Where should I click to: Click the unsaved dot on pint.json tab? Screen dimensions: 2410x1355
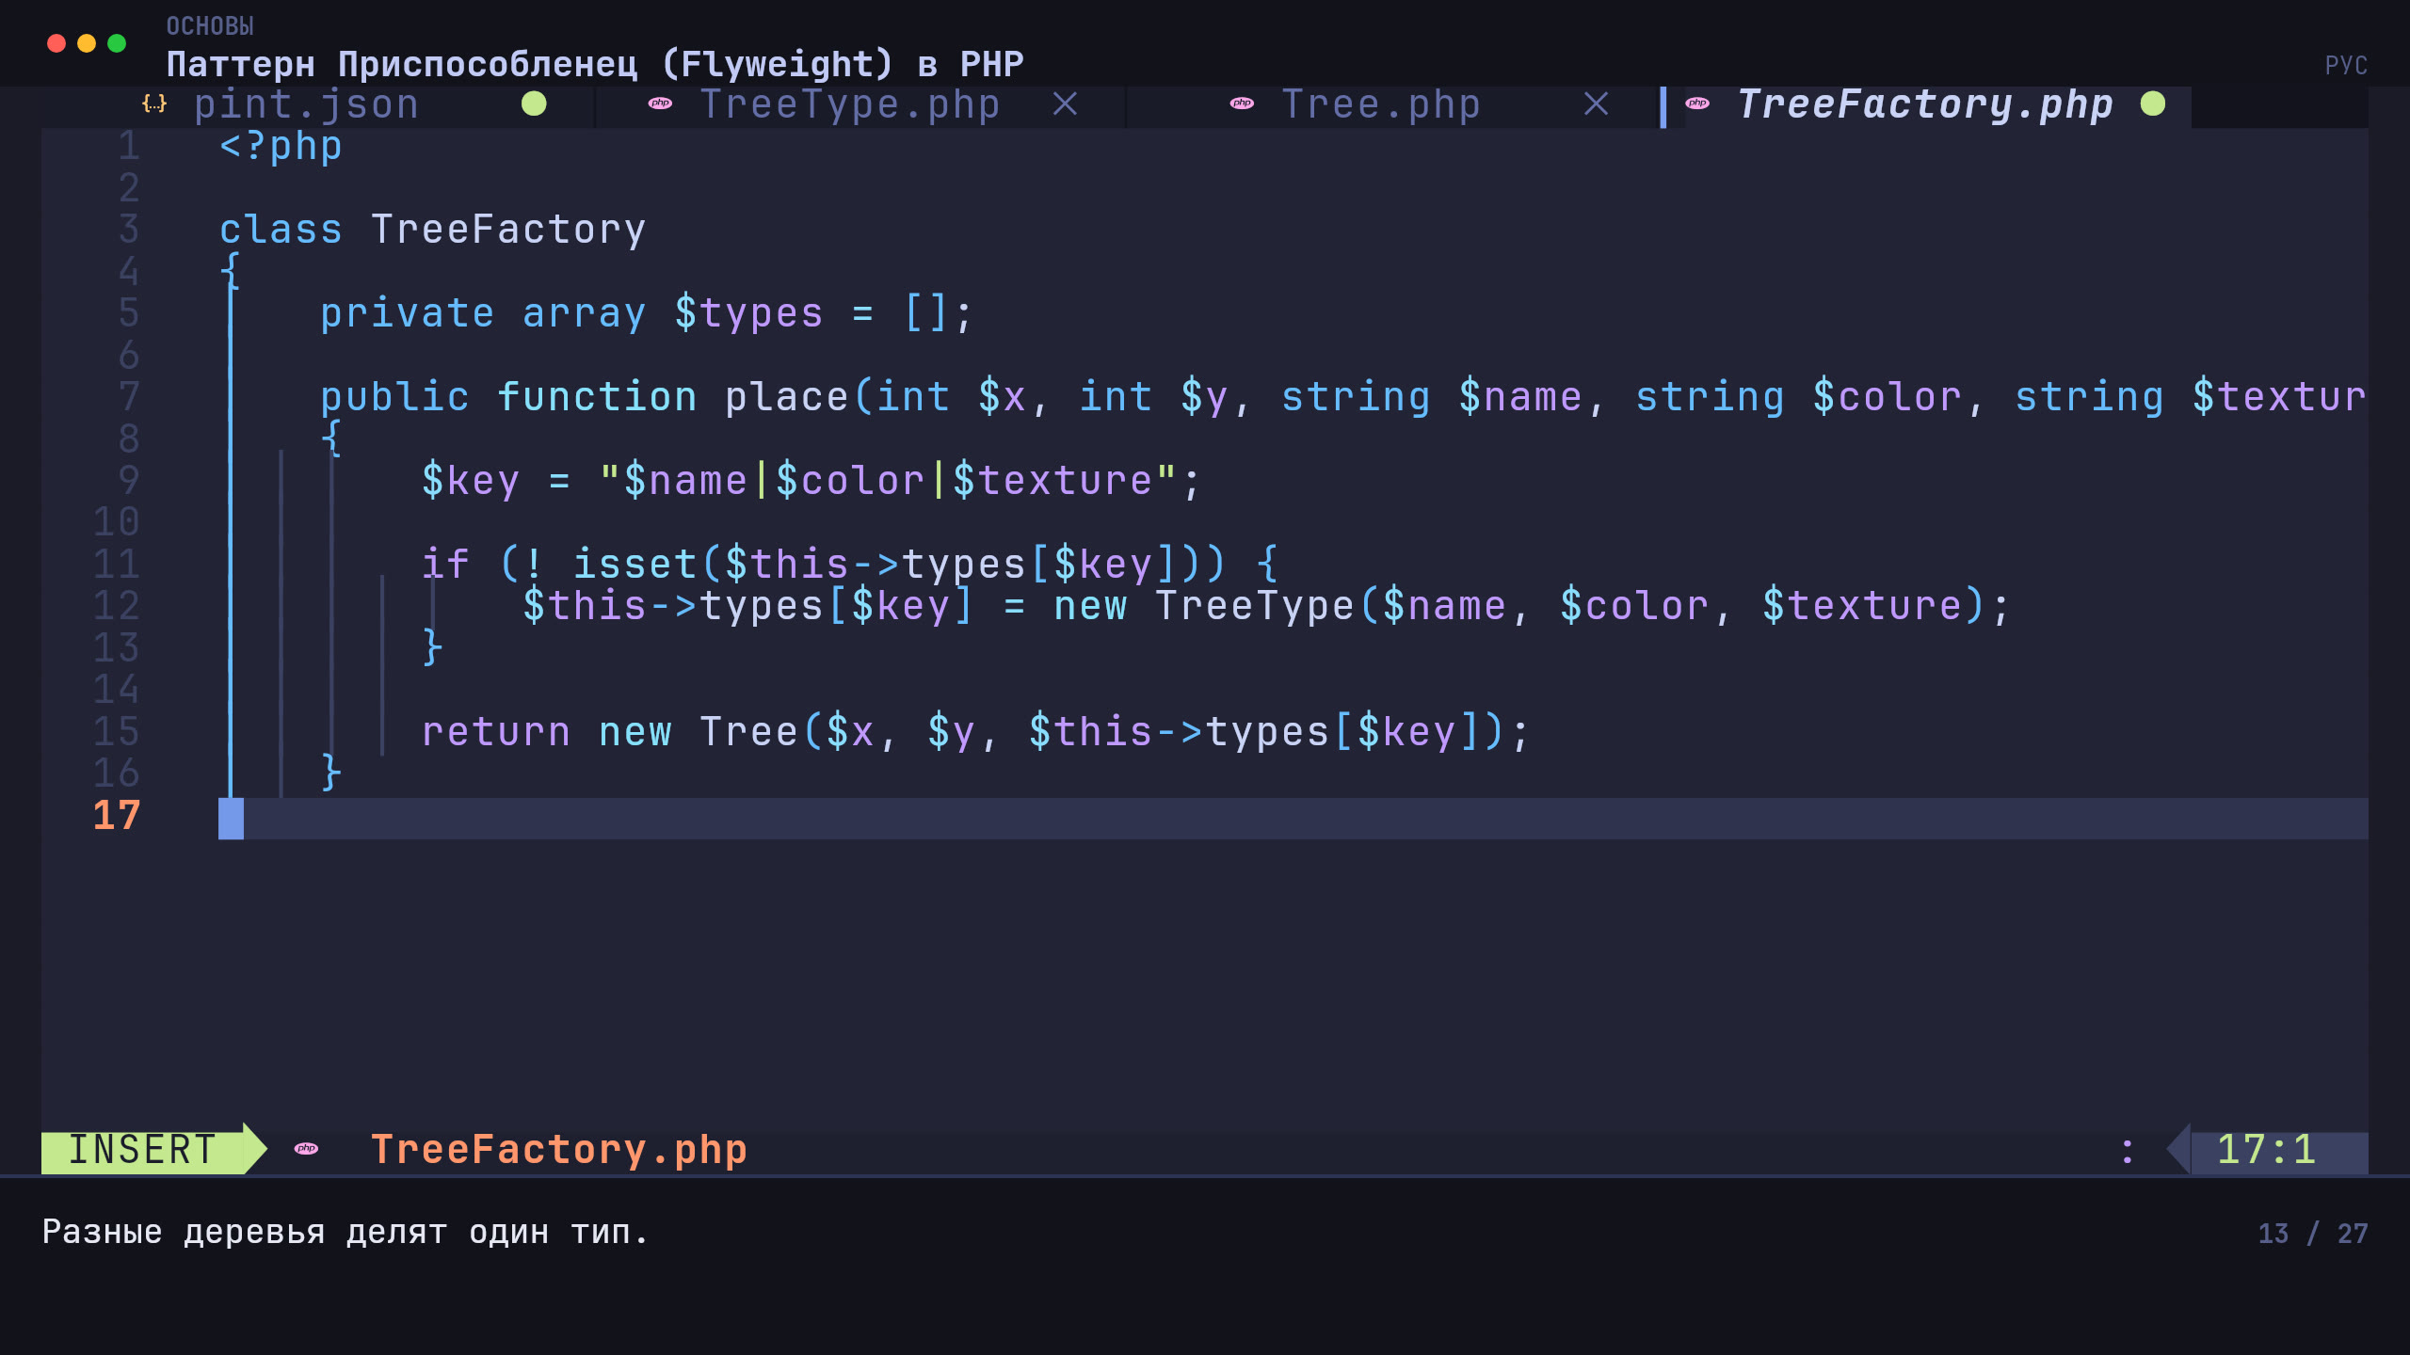click(x=534, y=104)
